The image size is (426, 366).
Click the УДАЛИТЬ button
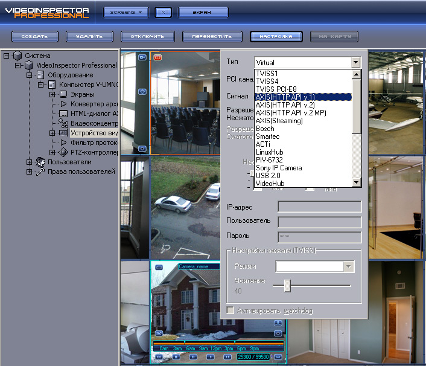click(x=89, y=36)
